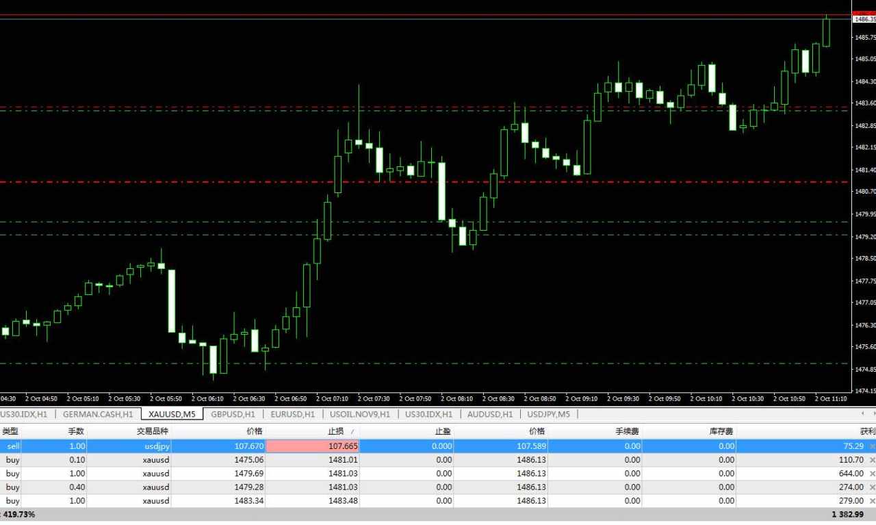Open the EURUSD,H1 chart tab

(292, 414)
